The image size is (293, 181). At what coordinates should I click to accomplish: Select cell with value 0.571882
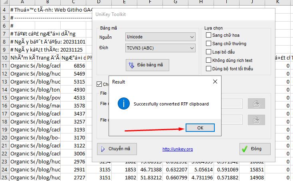tap(226, 177)
